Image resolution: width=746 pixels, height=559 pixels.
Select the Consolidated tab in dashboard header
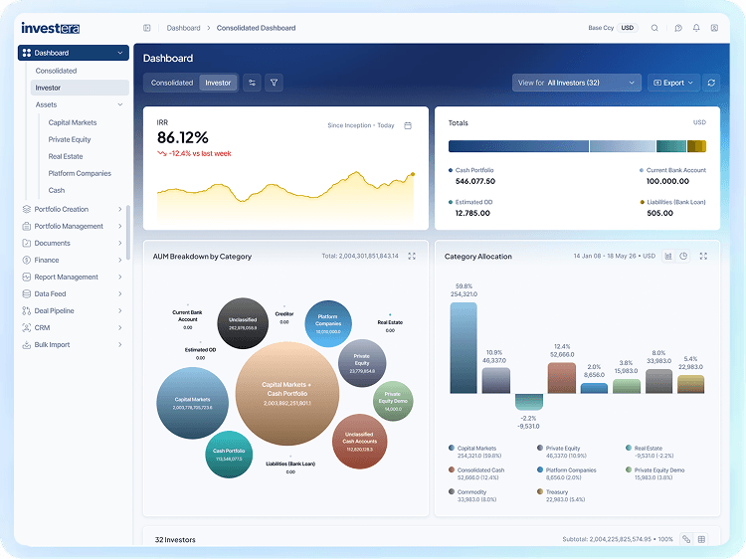point(172,83)
